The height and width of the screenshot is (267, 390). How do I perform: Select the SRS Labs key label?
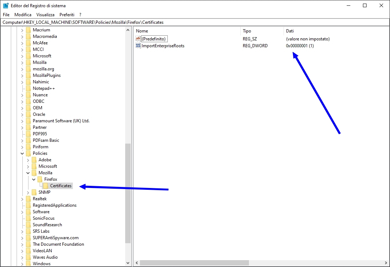(41, 231)
